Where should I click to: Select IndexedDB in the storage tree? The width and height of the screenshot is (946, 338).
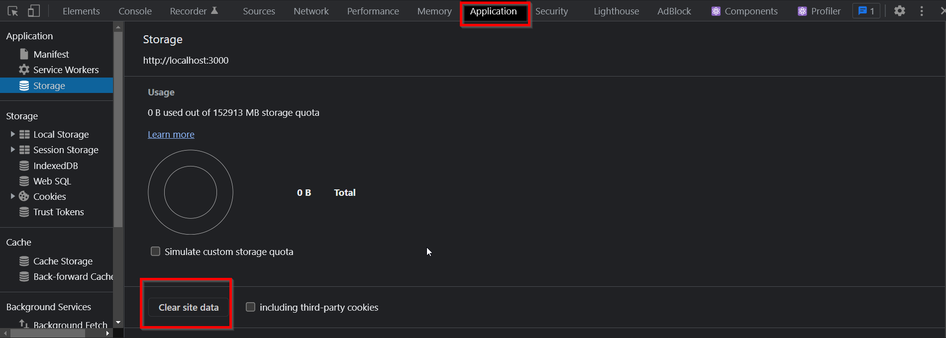(56, 166)
